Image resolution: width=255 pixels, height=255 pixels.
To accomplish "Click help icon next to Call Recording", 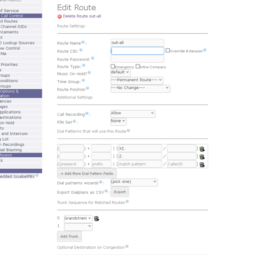I will point(87,113).
